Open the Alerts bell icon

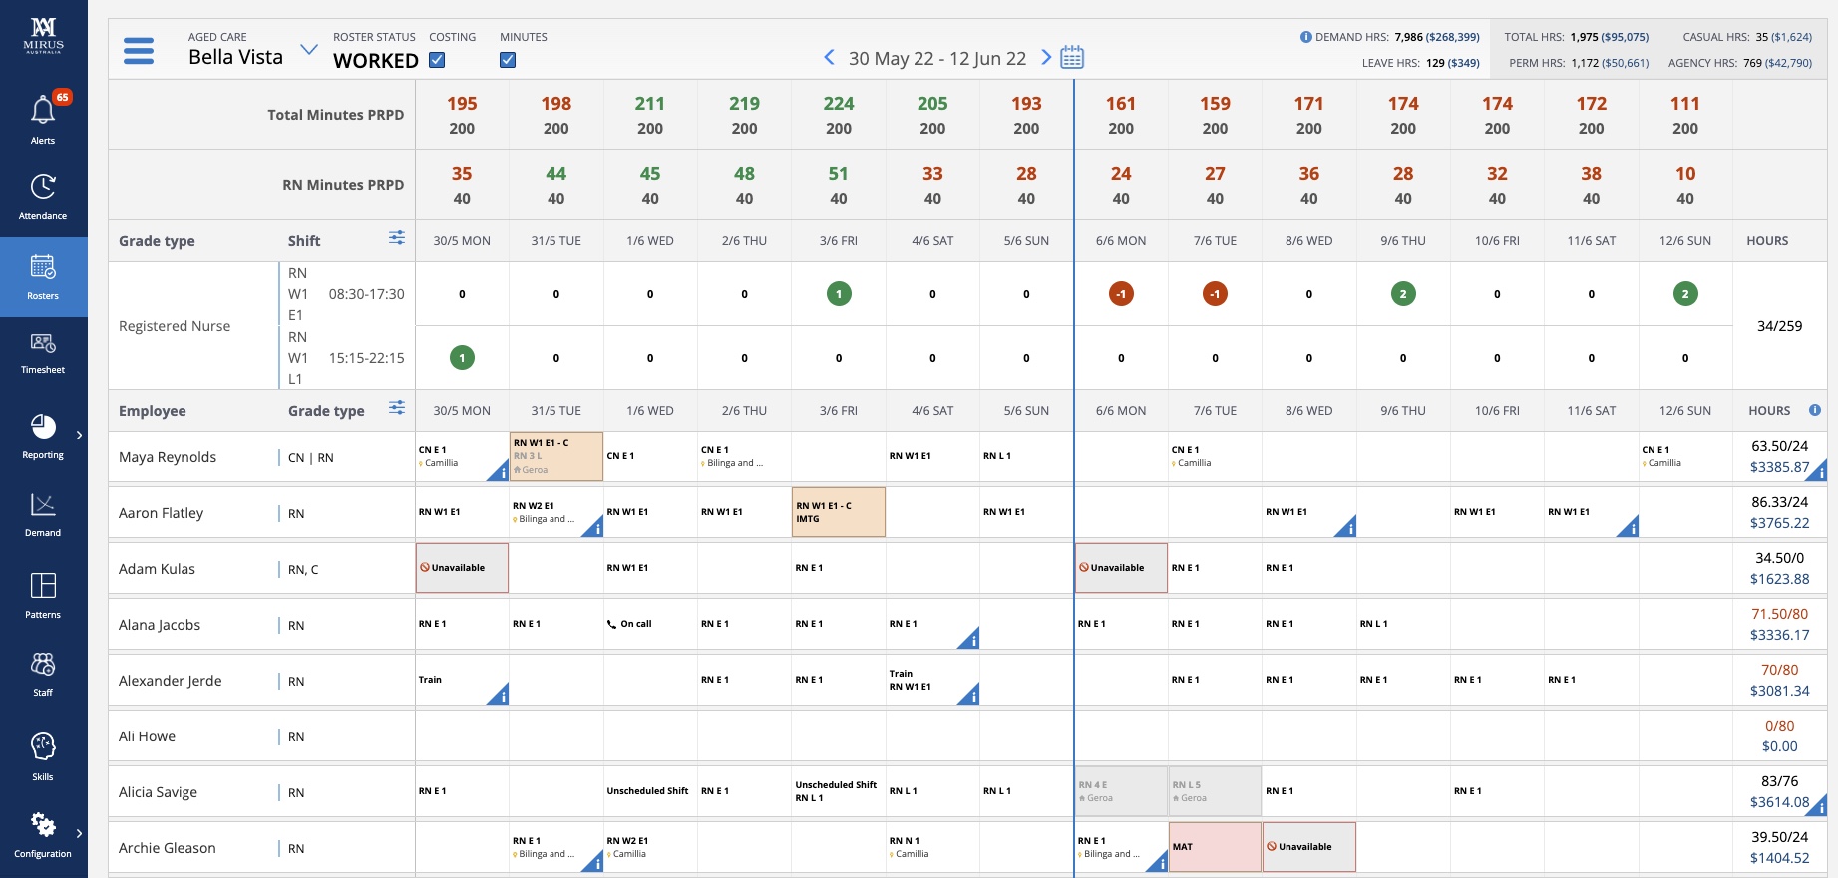point(43,109)
